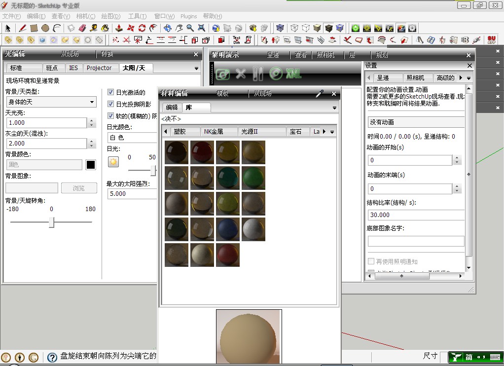
Task: Open the 光编辑 tab list dropdown arrow
Action: [196, 69]
